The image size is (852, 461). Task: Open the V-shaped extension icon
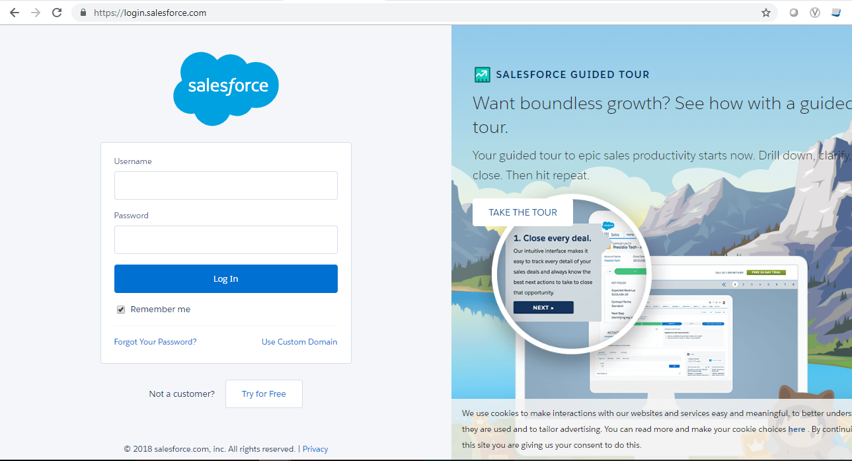815,13
